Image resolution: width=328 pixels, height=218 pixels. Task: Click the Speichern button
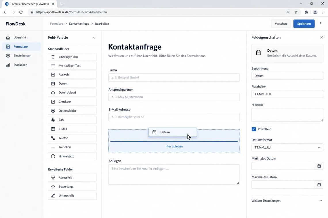coord(304,24)
